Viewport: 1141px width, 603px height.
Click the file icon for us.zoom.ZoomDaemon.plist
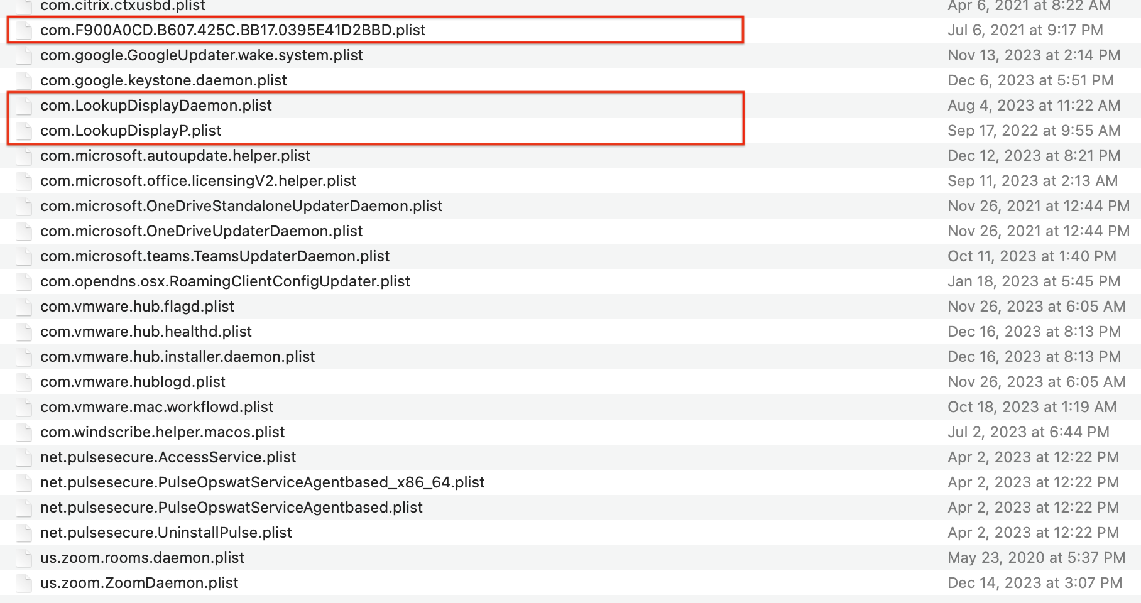23,583
